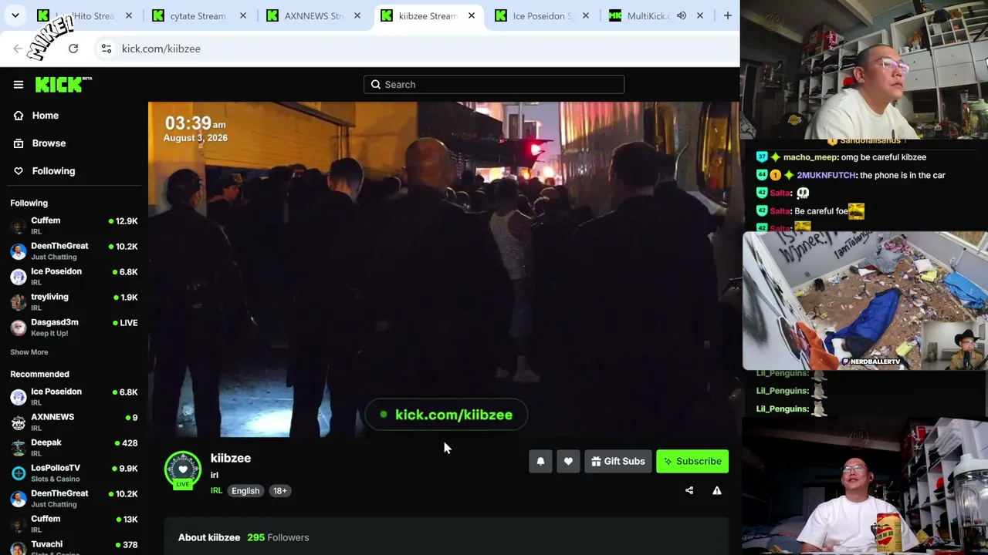
Task: Click Cuffem's avatar in the Following list
Action: pos(19,226)
